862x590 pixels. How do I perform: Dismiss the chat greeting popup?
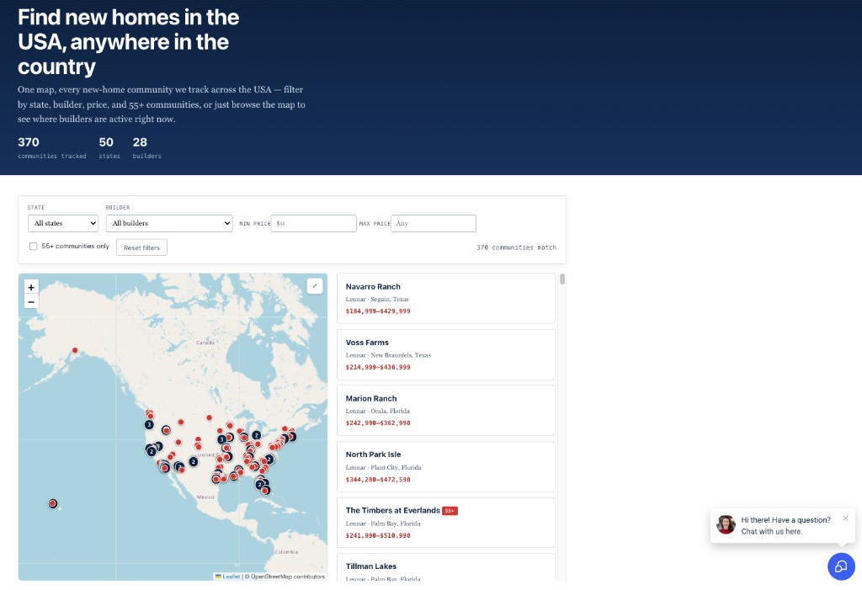(845, 518)
